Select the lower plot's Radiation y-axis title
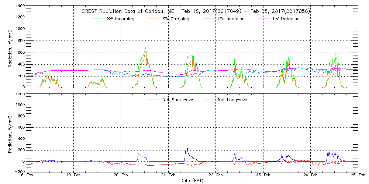Image resolution: width=369 pixels, height=184 pixels. pos(10,132)
